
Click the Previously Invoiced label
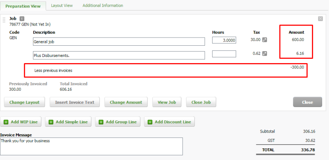28,84
